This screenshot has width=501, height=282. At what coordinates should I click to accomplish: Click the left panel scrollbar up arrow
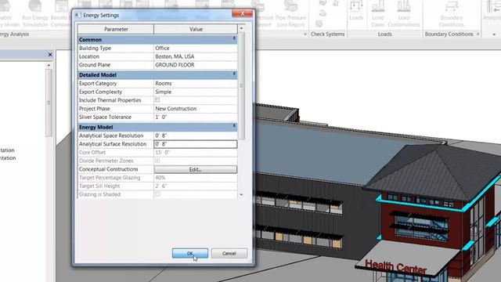click(49, 65)
